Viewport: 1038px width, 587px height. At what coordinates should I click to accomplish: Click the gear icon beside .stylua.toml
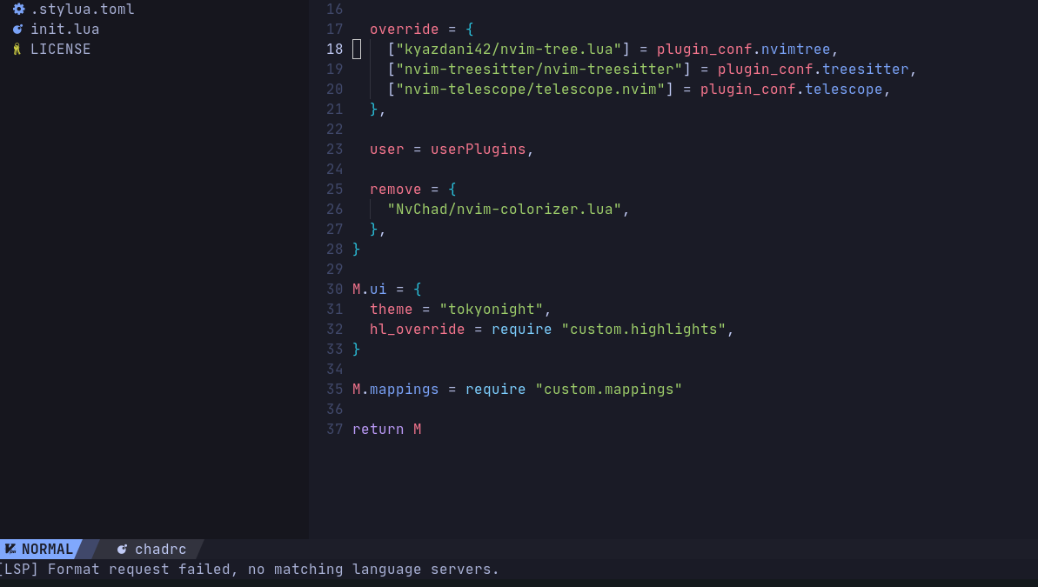(x=18, y=10)
